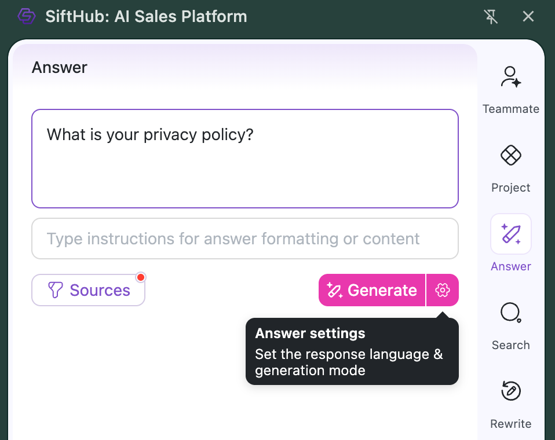
Task: Click the Answer settings tooltip
Action: (352, 351)
